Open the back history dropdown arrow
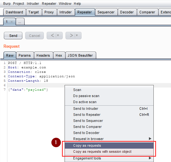 tap(58, 35)
